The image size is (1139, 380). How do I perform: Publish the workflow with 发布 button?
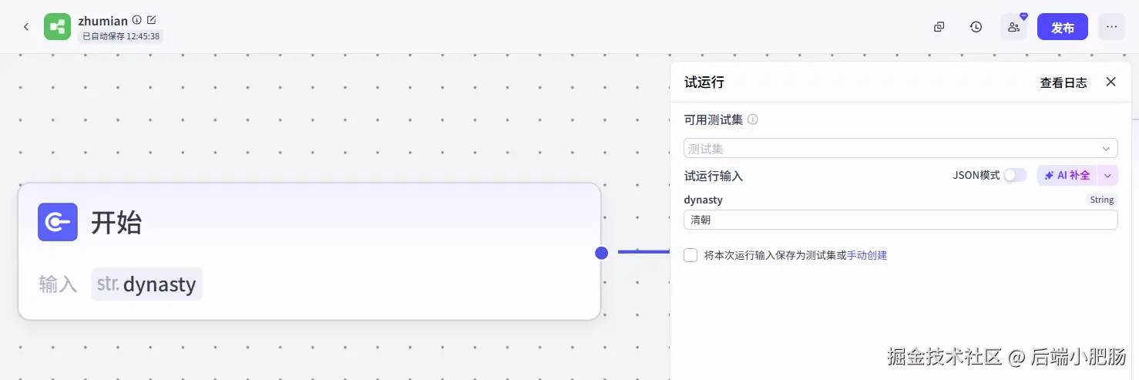pos(1063,27)
